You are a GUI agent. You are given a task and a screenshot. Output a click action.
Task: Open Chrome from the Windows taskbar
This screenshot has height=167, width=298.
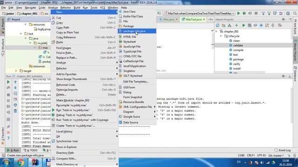[x=20, y=162]
